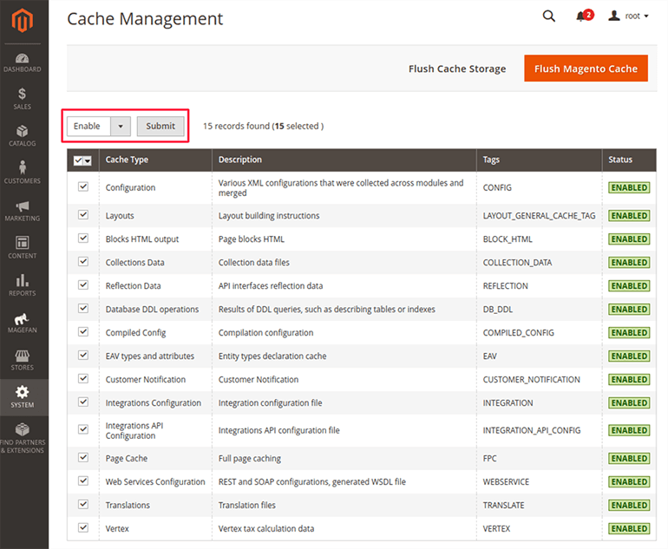The height and width of the screenshot is (549, 668).
Task: Click the ENABLED badge for Configuration
Action: (629, 187)
